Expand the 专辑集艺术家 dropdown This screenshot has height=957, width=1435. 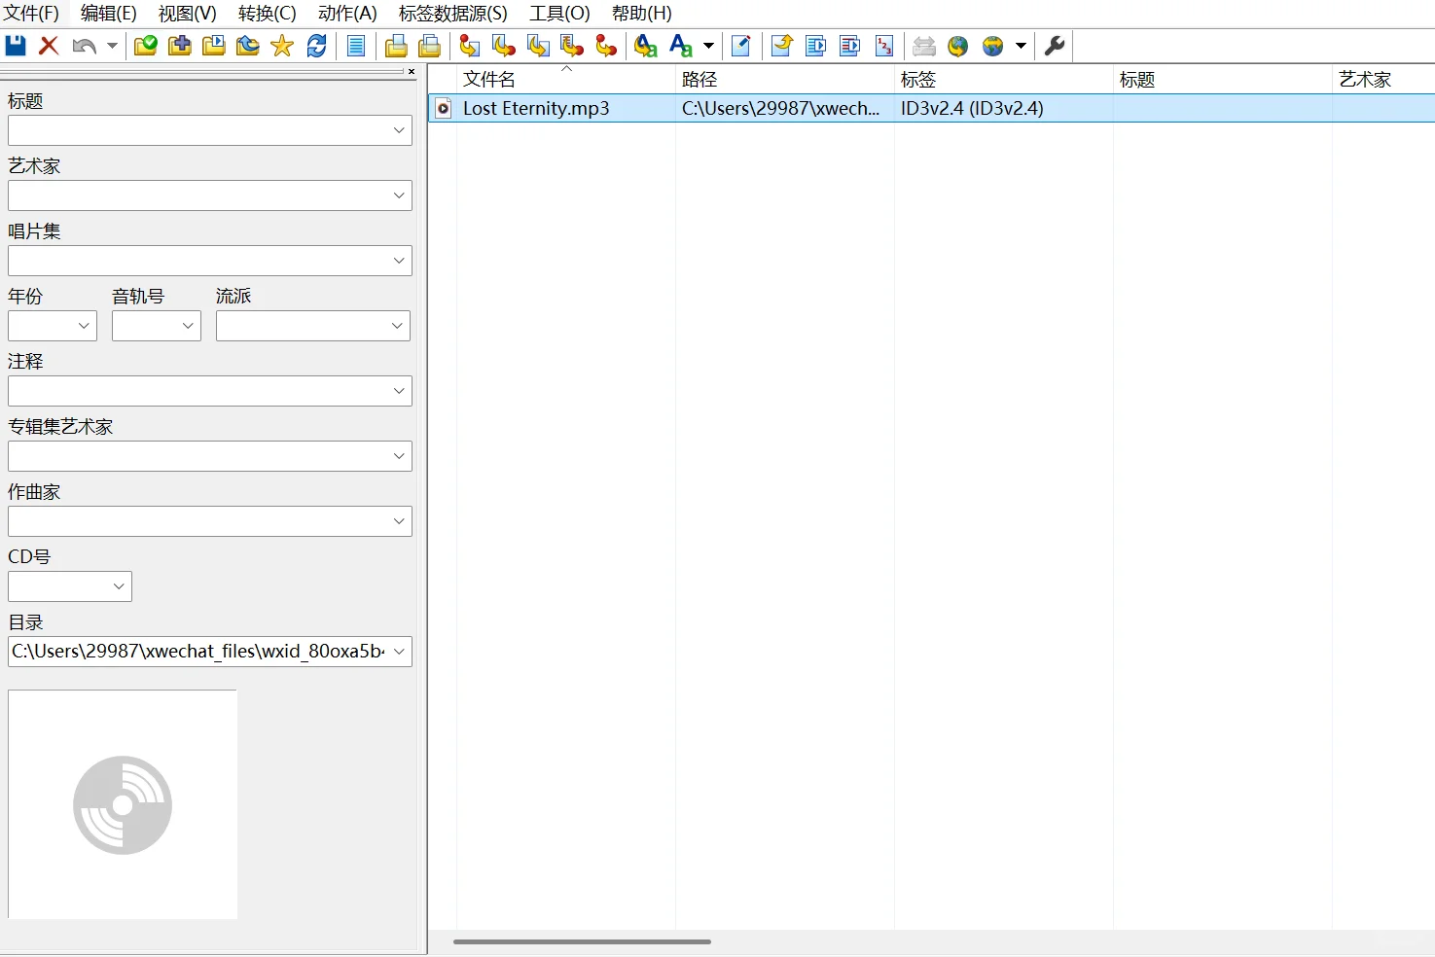tap(399, 456)
